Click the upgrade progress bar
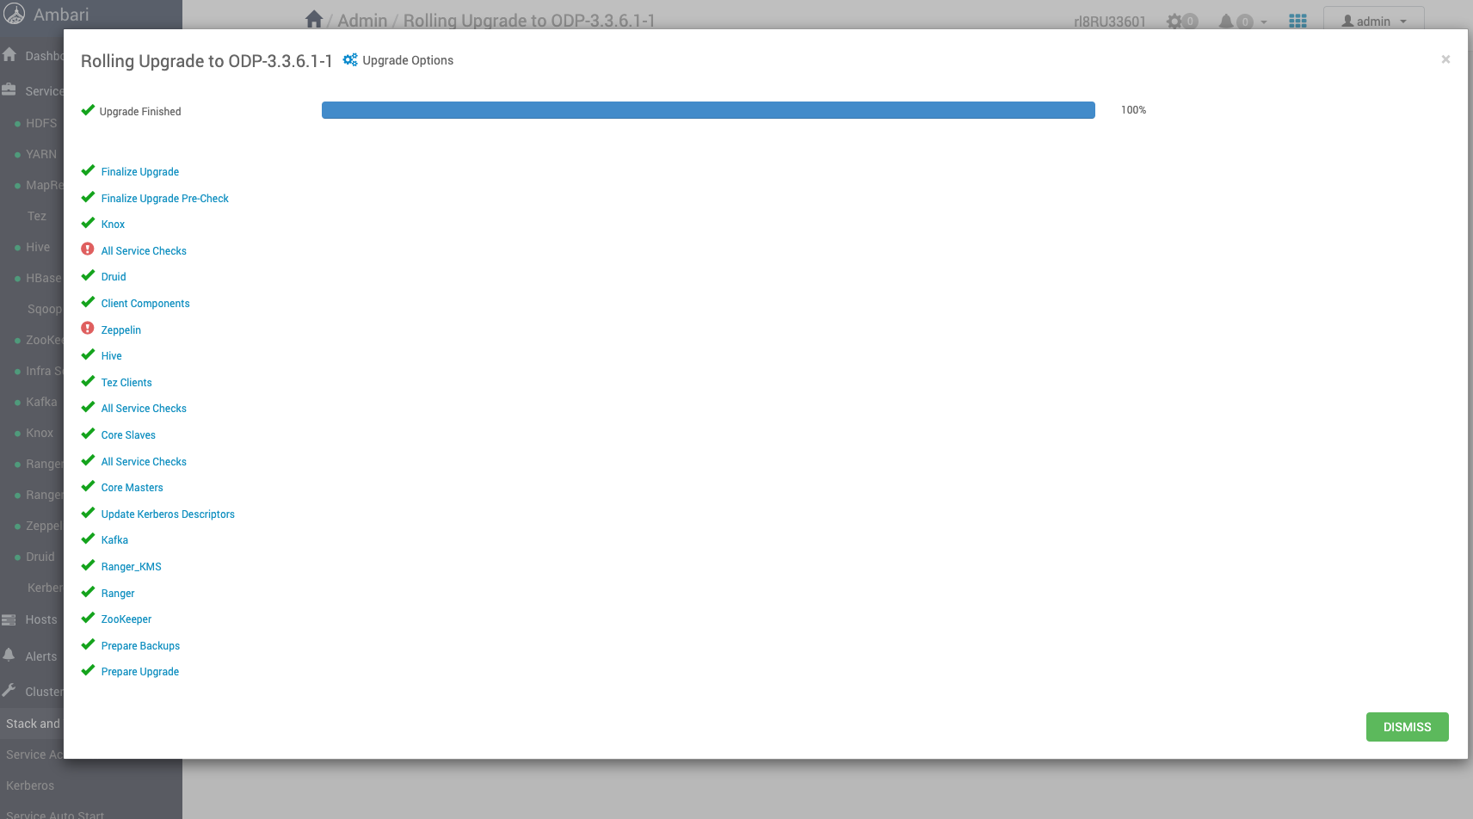Image resolution: width=1473 pixels, height=819 pixels. tap(708, 110)
